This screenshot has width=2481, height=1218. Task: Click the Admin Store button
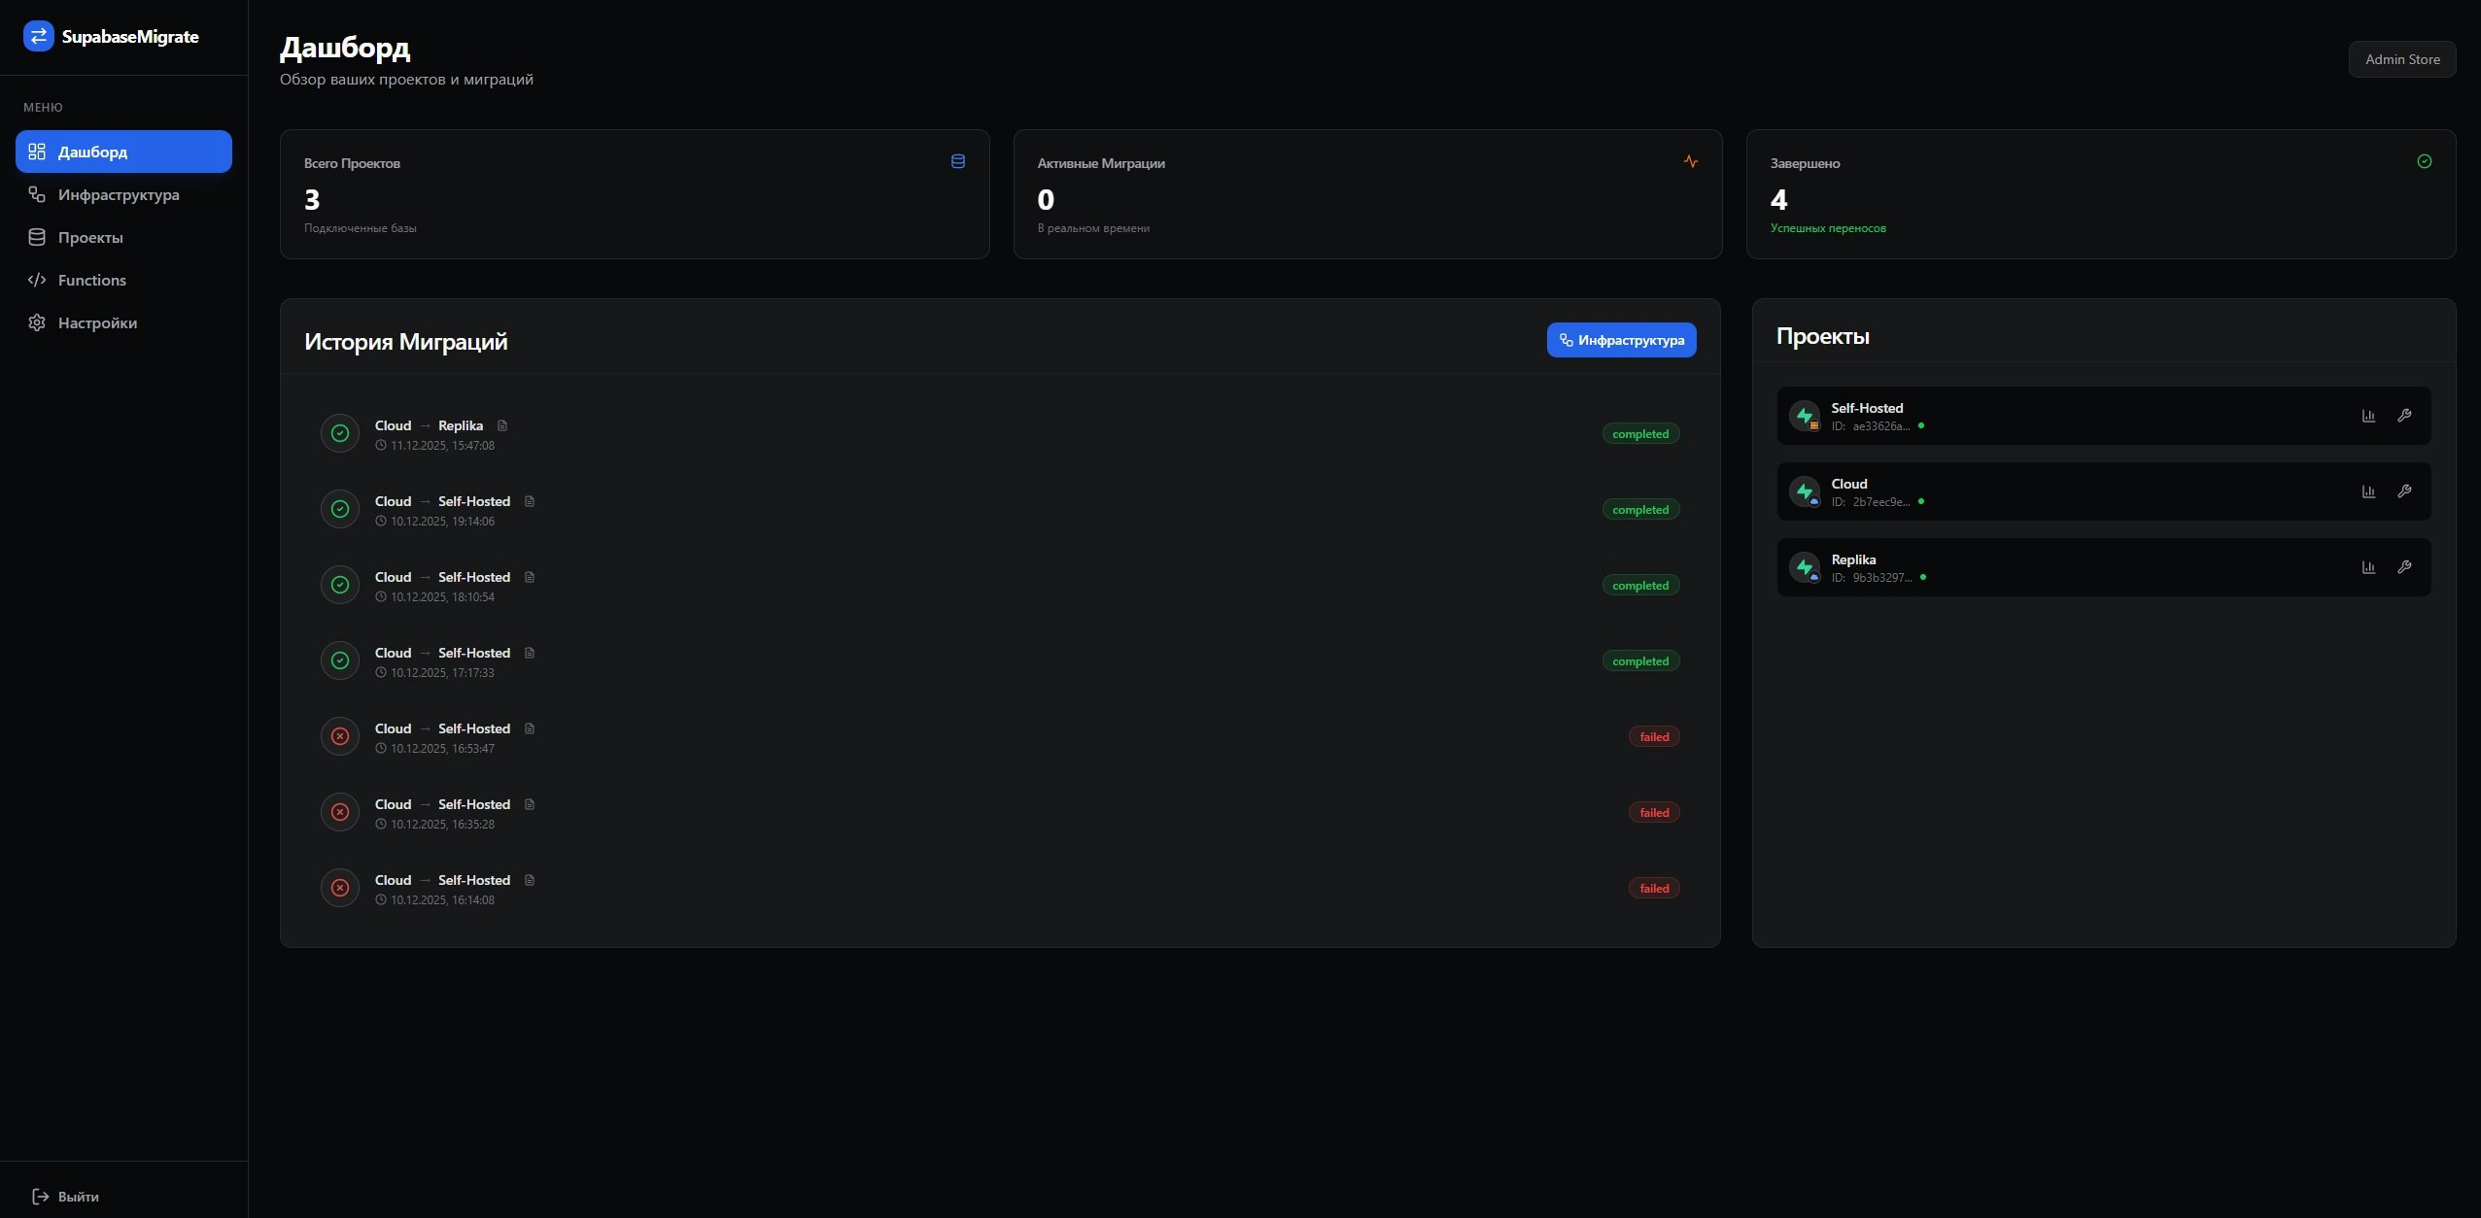(2401, 59)
